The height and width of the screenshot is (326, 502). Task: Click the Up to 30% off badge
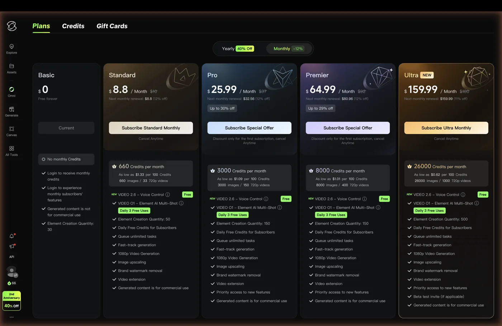(222, 108)
